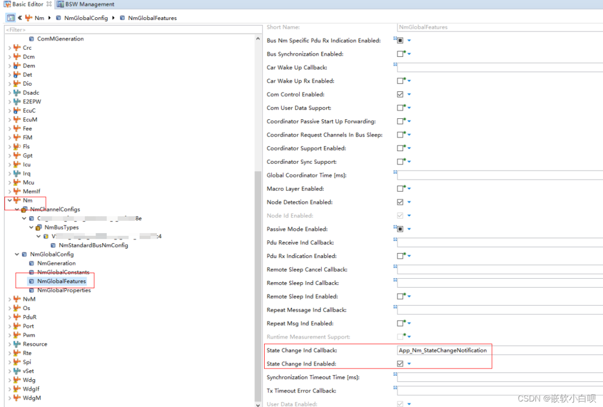Uncheck Com Control Enabled checkbox
603x407 pixels.
[400, 94]
